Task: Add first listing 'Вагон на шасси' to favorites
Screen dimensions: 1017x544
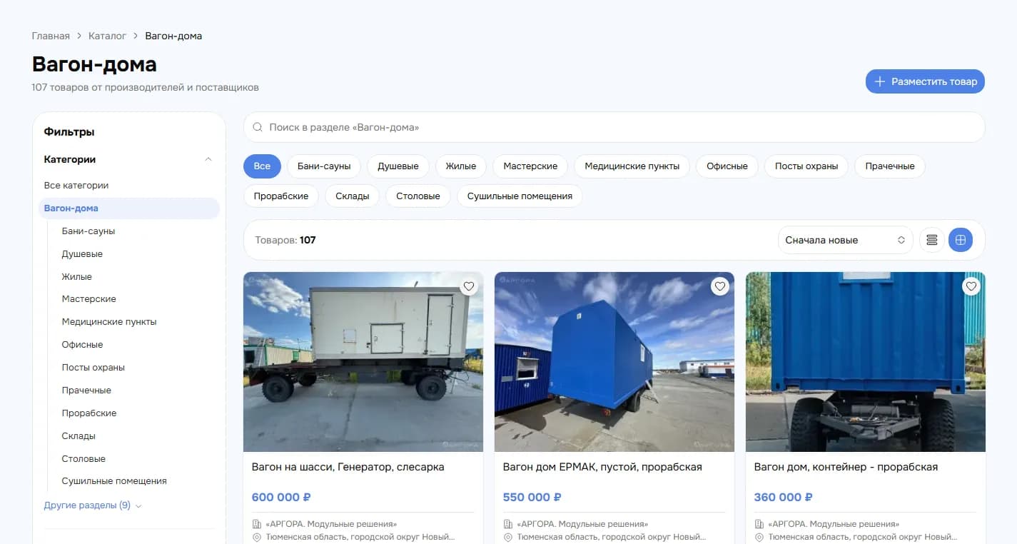Action: click(x=469, y=286)
